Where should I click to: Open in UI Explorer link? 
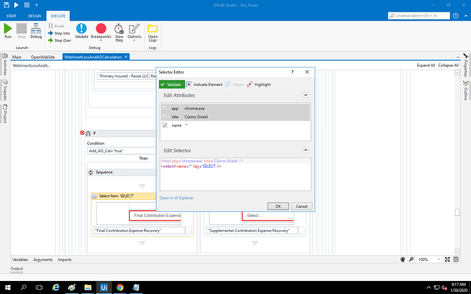(x=176, y=198)
